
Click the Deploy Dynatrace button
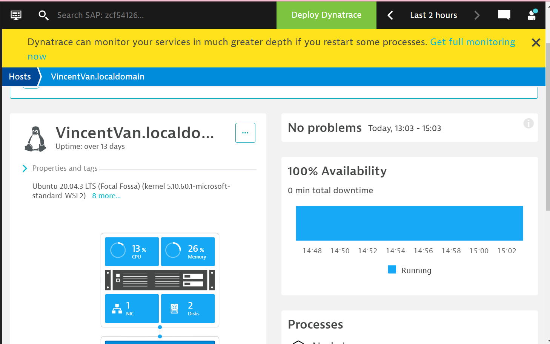point(326,15)
